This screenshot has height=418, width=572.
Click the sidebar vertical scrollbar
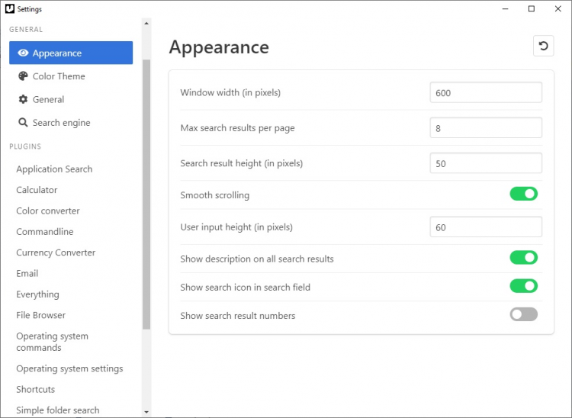point(146,191)
